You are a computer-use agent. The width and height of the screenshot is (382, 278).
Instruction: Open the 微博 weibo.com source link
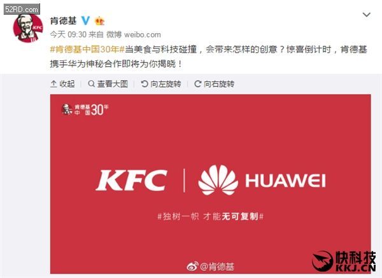134,34
